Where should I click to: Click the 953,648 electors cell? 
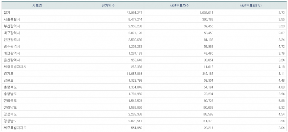point(137,60)
